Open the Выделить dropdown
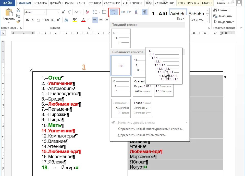 point(224,22)
